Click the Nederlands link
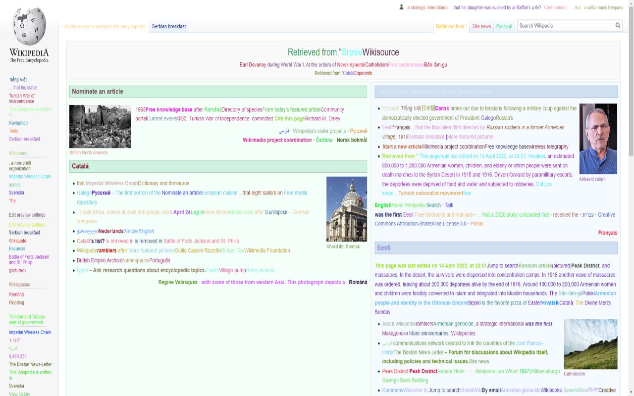This screenshot has height=396, width=634. point(111,231)
